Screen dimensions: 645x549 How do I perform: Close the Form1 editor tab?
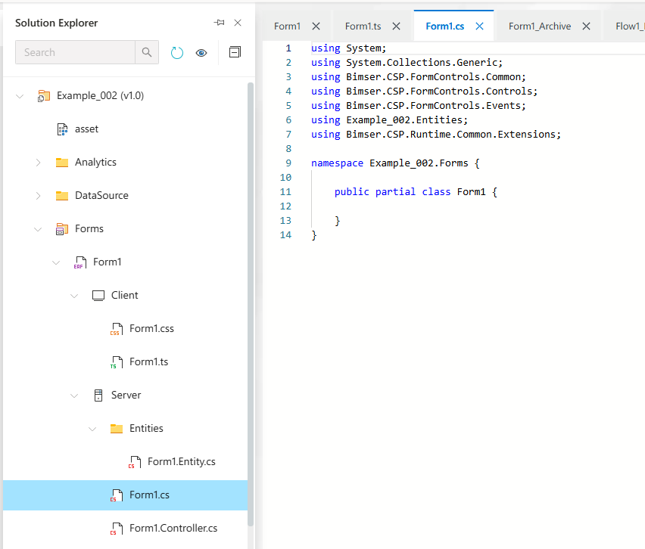tap(316, 26)
